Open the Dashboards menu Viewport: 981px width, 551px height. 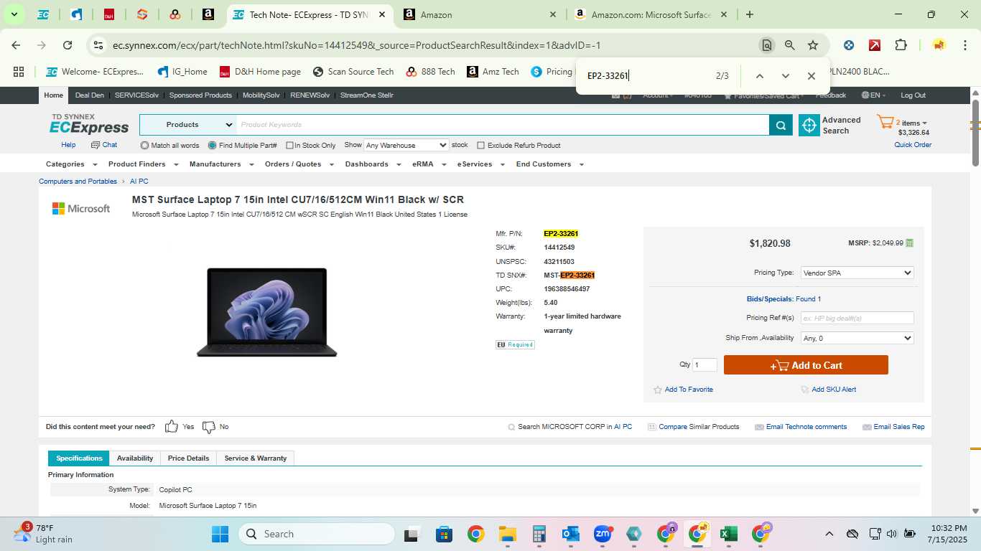pyautogui.click(x=371, y=164)
